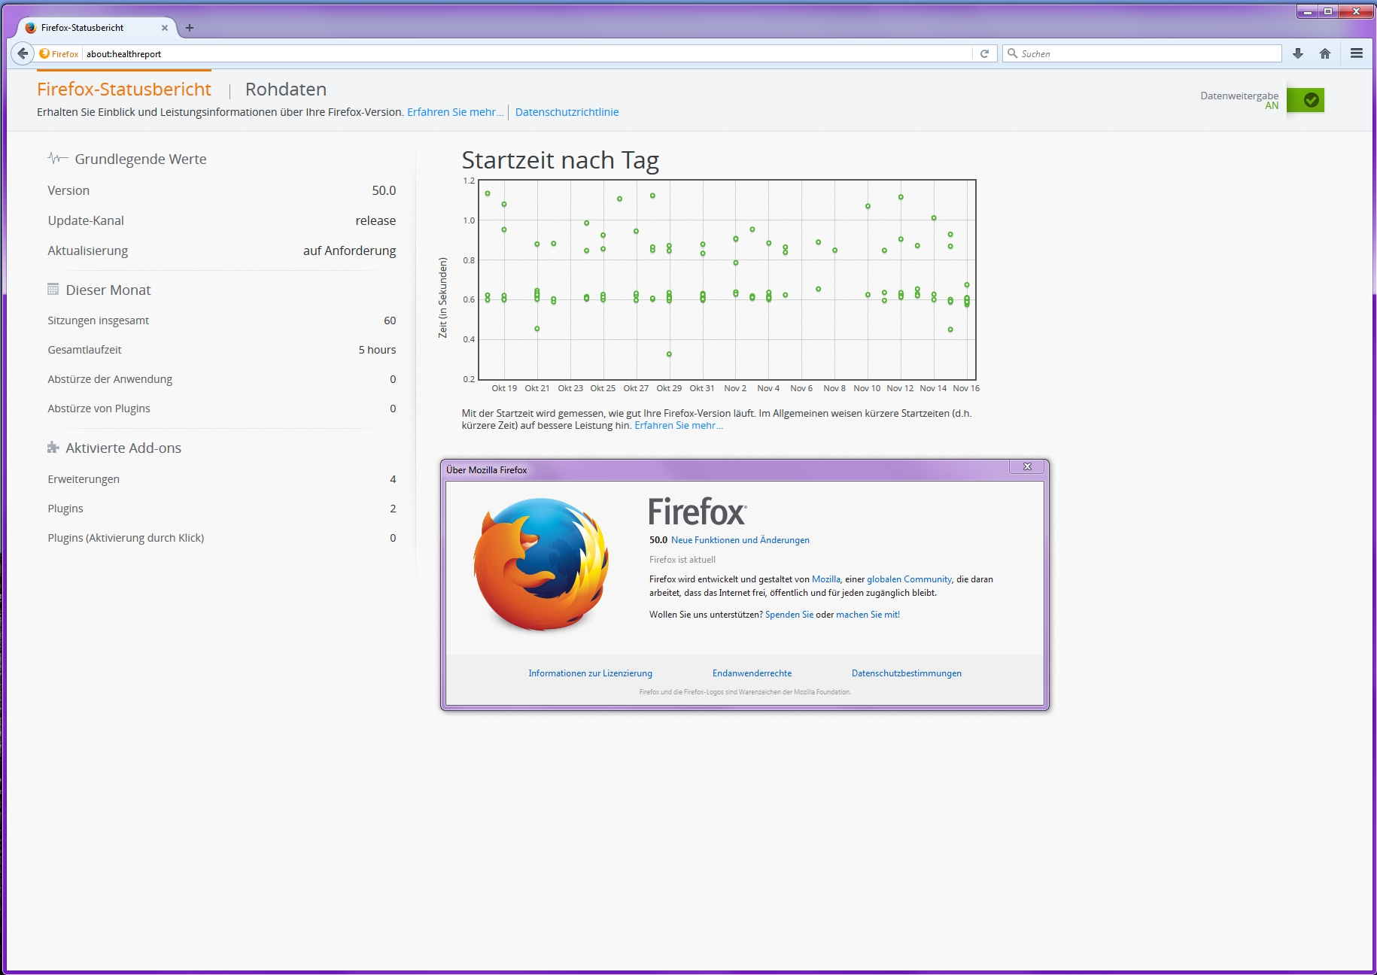The height and width of the screenshot is (975, 1377).
Task: Click the Spenden Sie link
Action: coord(789,615)
